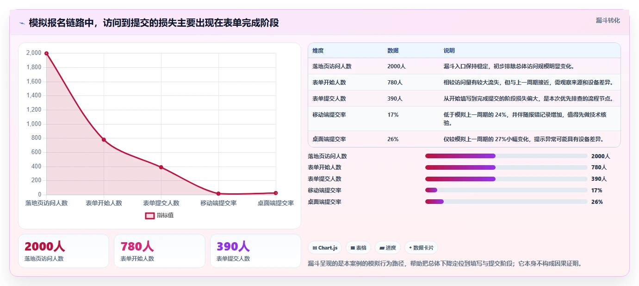Click the 移动端提交率 progress row label
The height and width of the screenshot is (286, 639).
click(x=324, y=191)
